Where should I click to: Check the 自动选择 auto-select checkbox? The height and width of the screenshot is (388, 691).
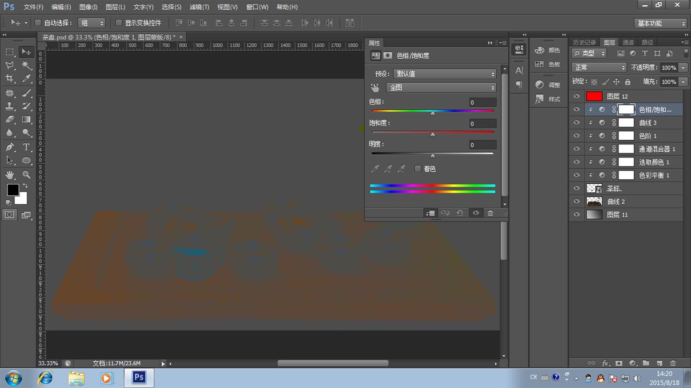(x=38, y=23)
